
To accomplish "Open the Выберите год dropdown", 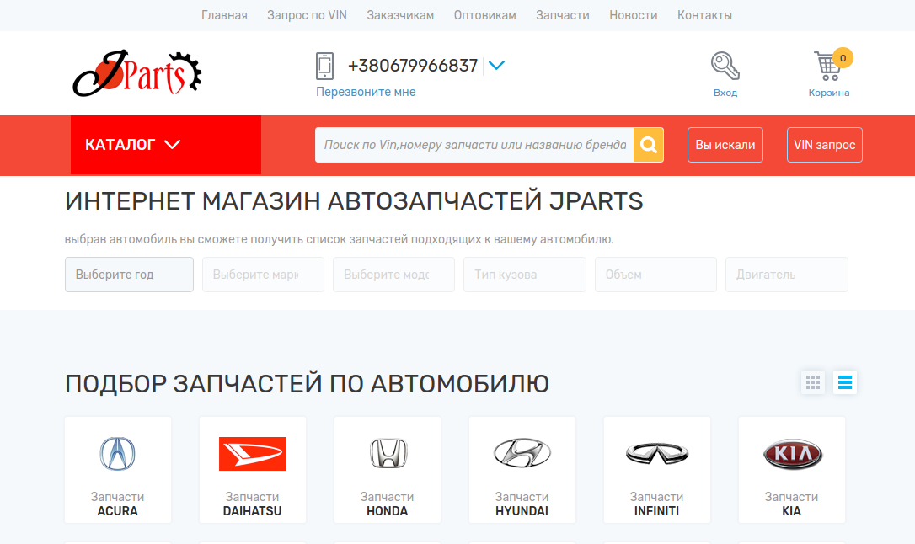I will [x=129, y=275].
